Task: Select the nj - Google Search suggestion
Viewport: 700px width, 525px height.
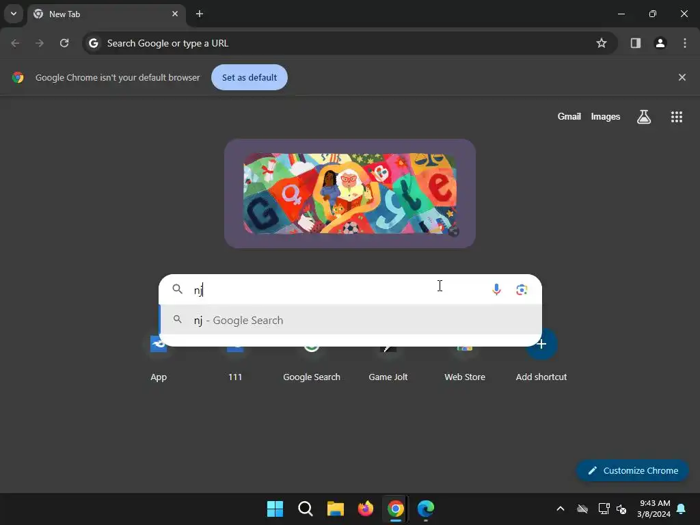Action: [351, 320]
